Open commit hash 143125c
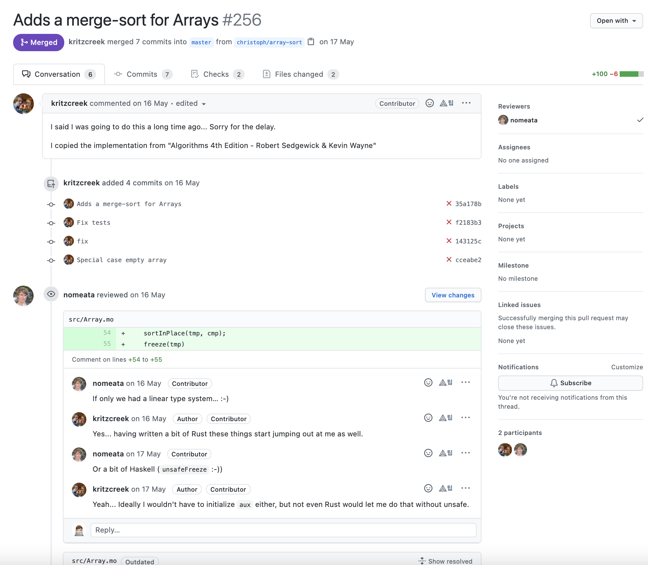This screenshot has width=648, height=565. coord(468,241)
